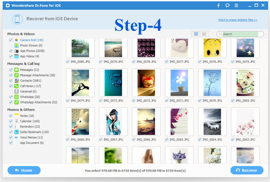
Task: Enable the Photo Stream checkbox
Action: (x=10, y=45)
